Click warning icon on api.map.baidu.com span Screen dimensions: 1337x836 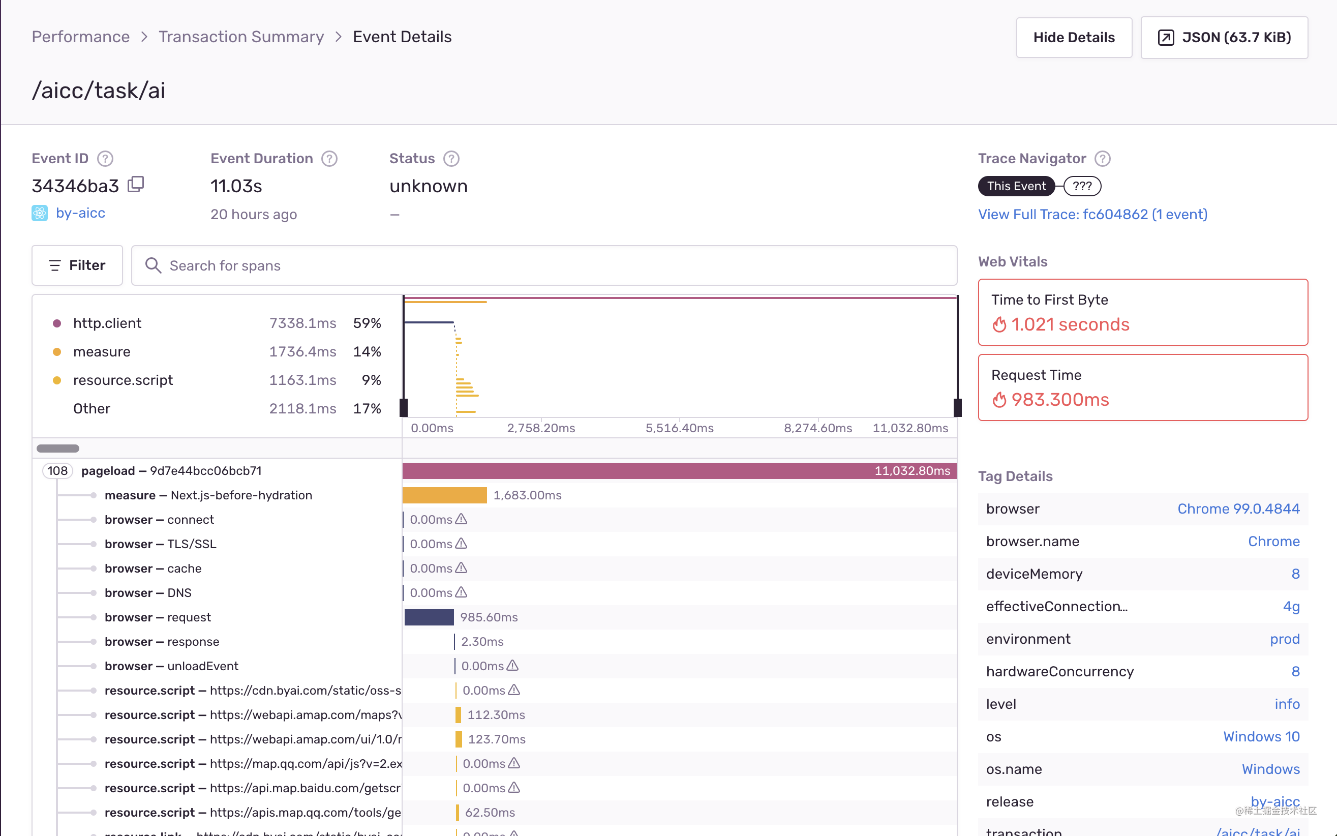tap(514, 787)
